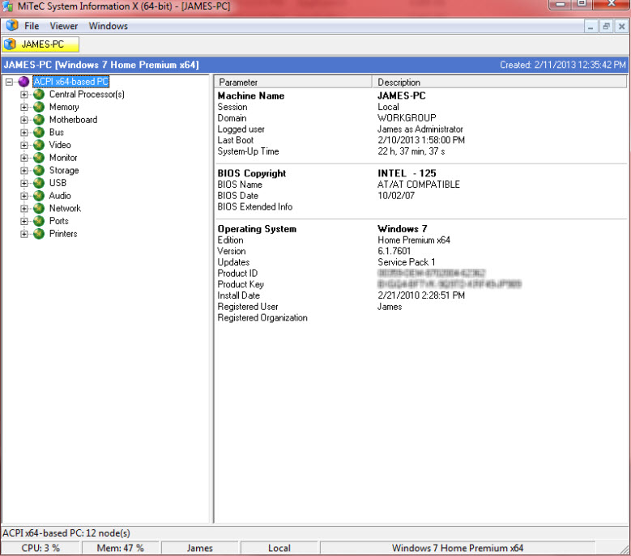Click the green icon beside Video
Screen dimensions: 631x556
39,145
